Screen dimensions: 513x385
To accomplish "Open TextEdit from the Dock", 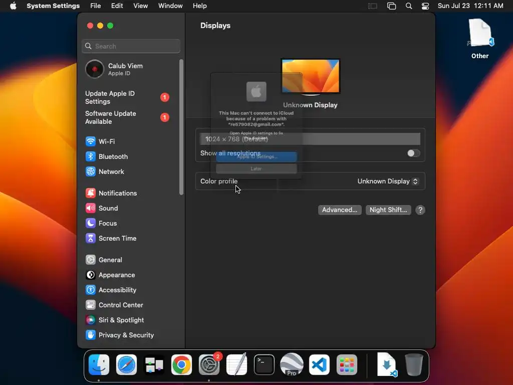I will click(236, 364).
